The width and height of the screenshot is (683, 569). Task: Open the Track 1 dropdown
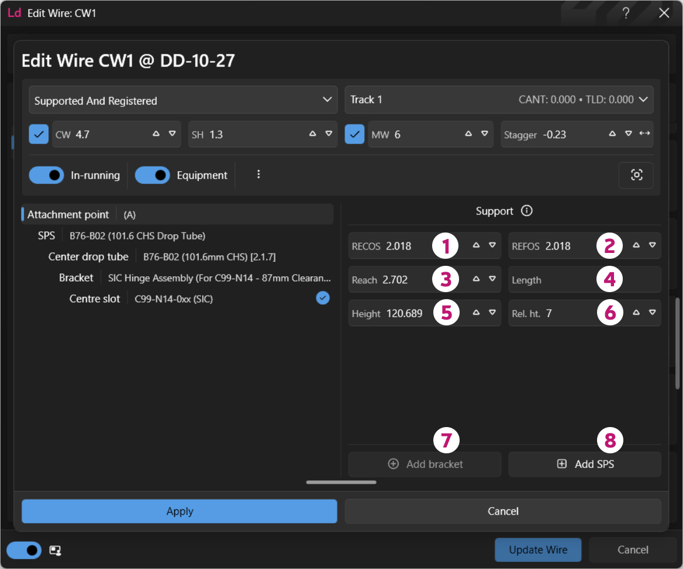(499, 100)
